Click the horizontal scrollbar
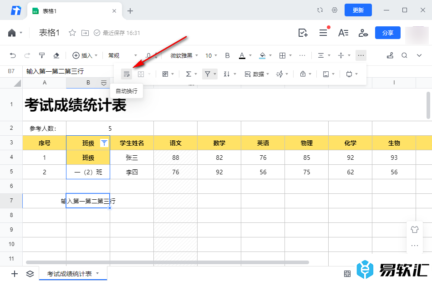432x281 pixels. pyautogui.click(x=167, y=262)
